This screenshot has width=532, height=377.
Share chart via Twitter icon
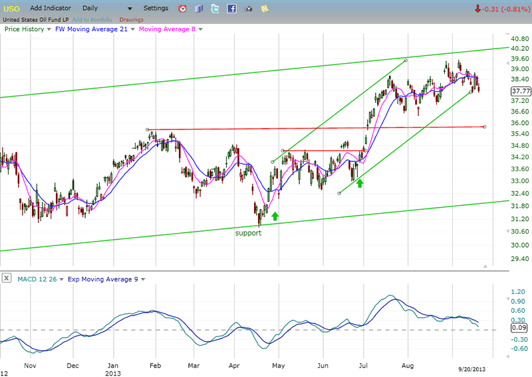click(215, 9)
